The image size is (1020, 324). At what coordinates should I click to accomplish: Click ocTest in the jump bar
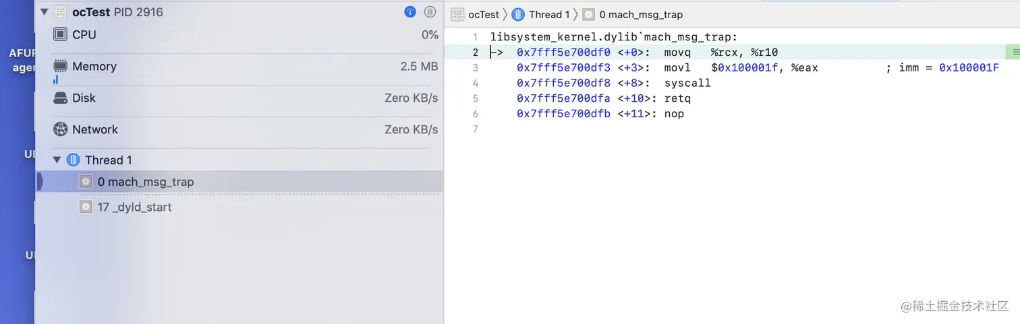coord(484,14)
